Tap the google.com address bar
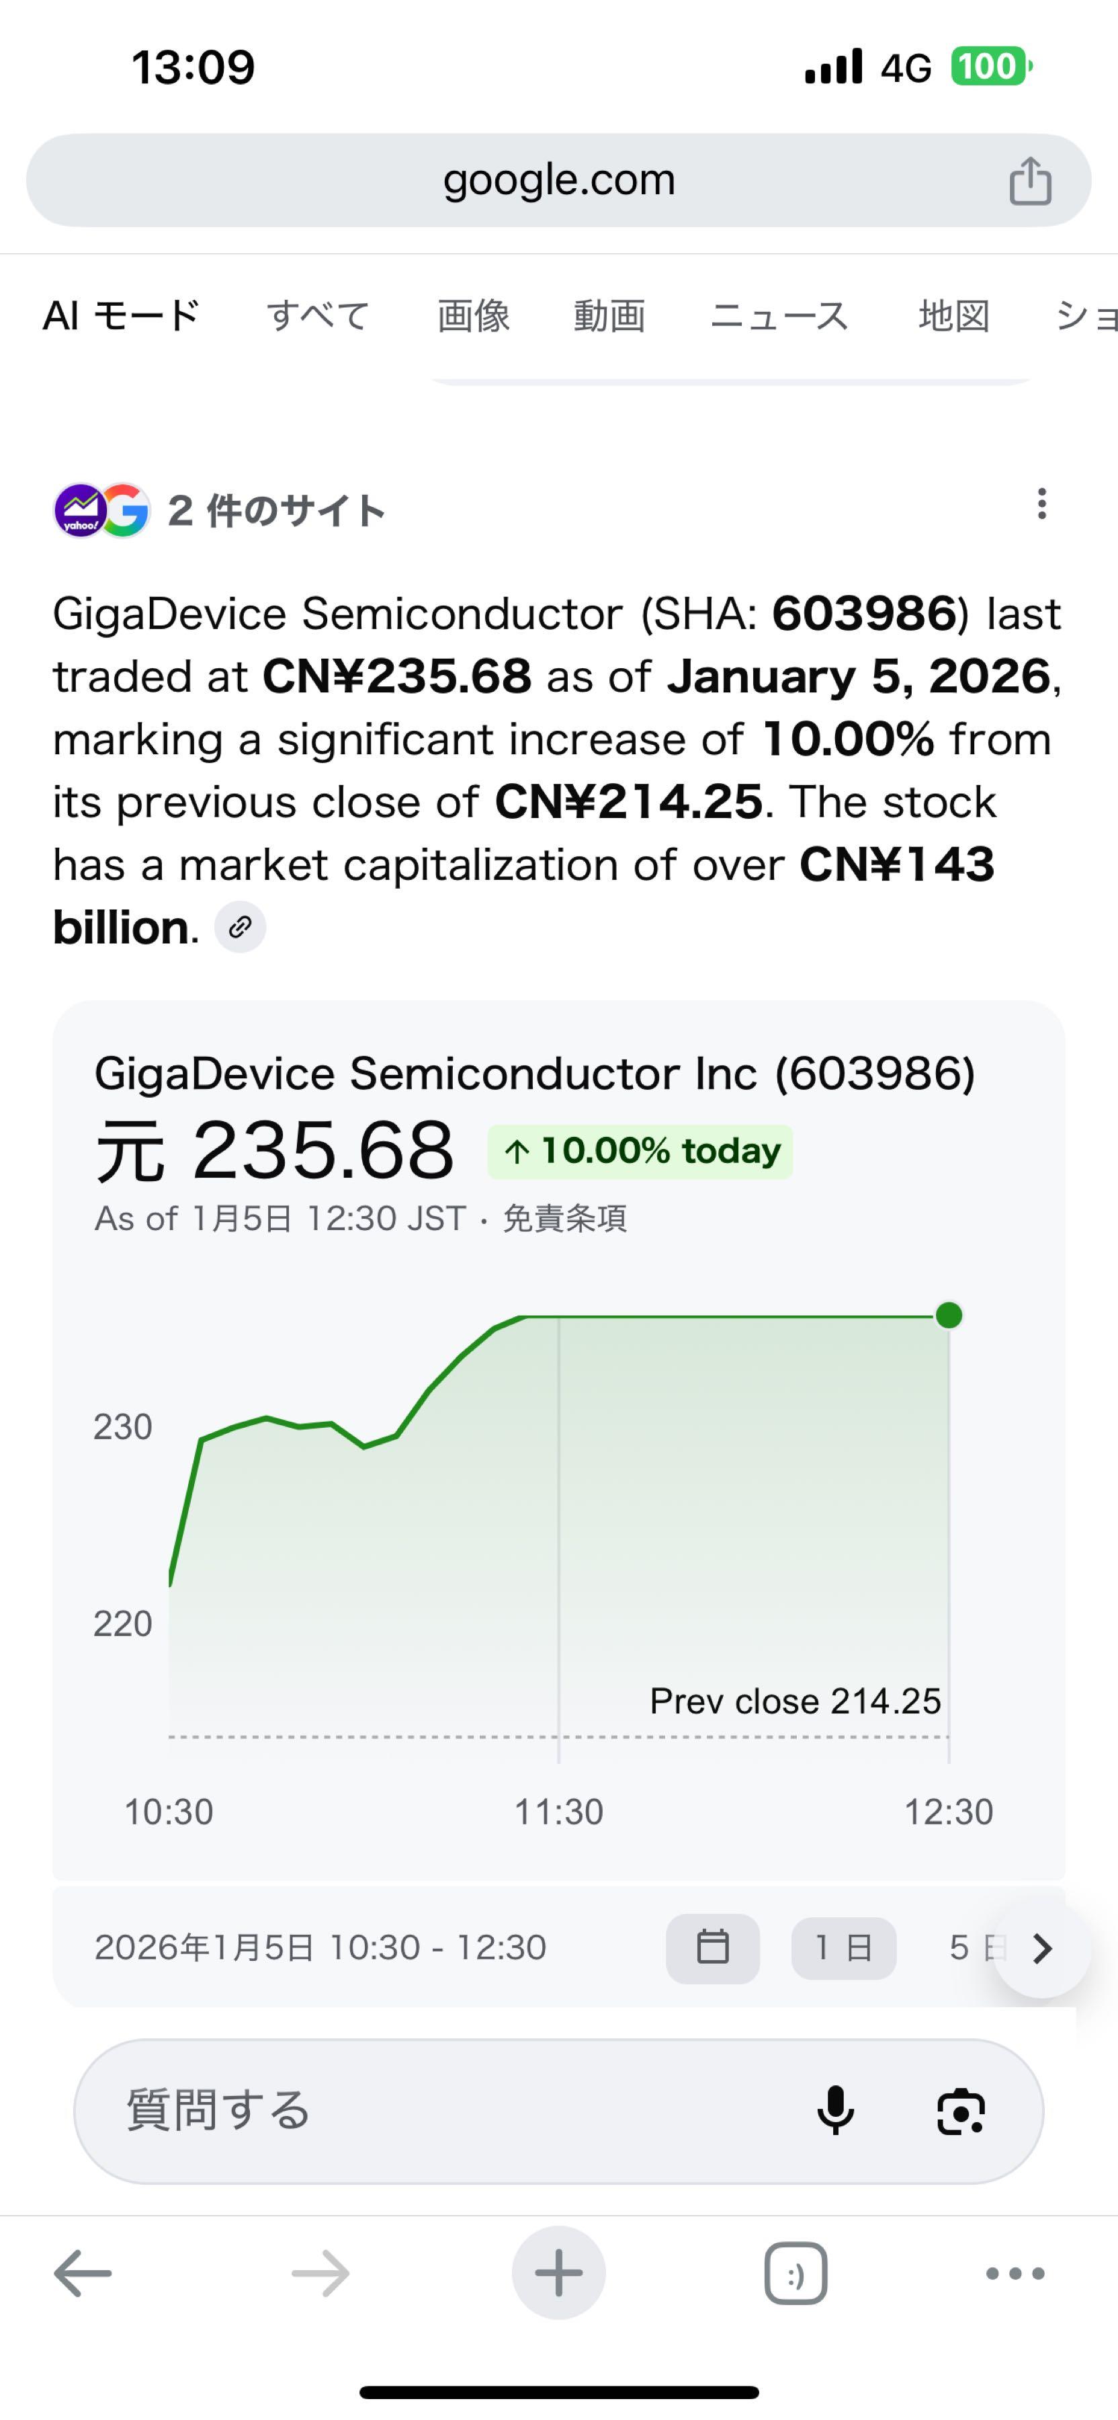This screenshot has width=1118, height=2420. point(558,180)
